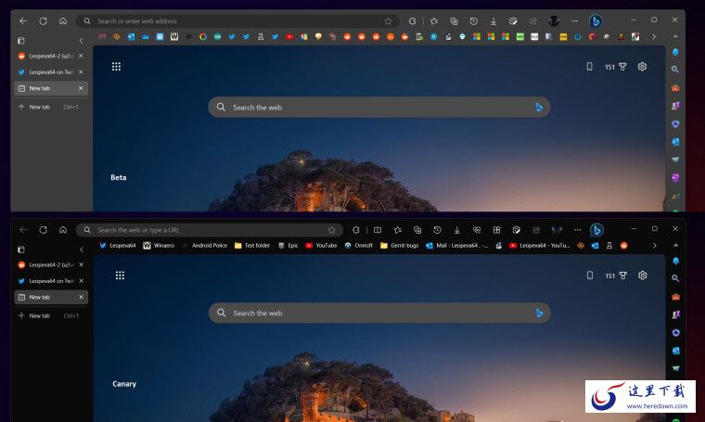
Task: Click the Canary window address bar
Action: (210, 230)
